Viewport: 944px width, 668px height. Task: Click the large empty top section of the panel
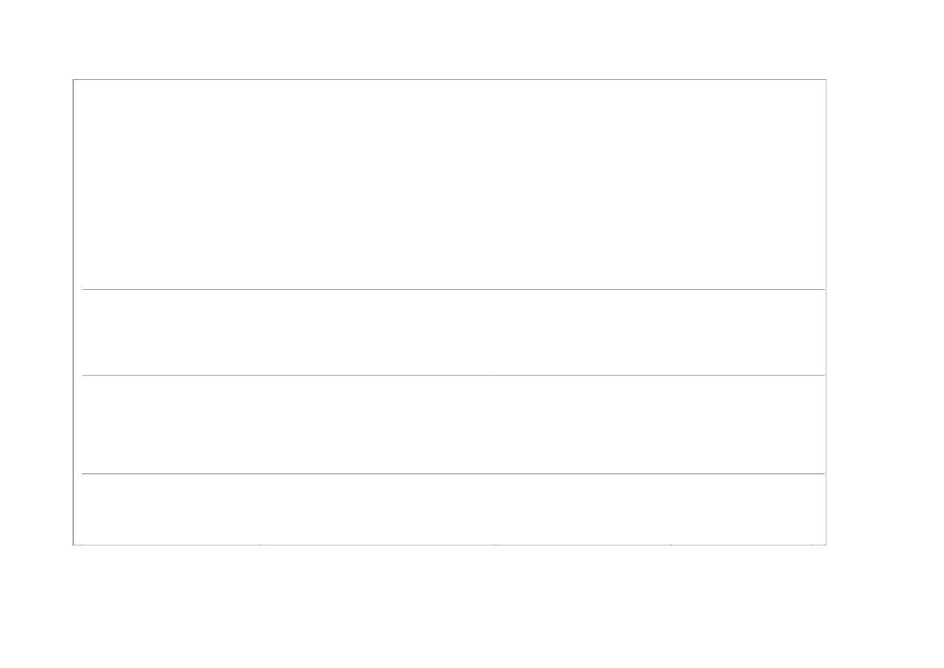(x=449, y=184)
